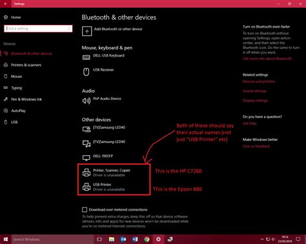Select first [TV]Samsung LED40 display icon
306x244 pixels.
pos(87,129)
